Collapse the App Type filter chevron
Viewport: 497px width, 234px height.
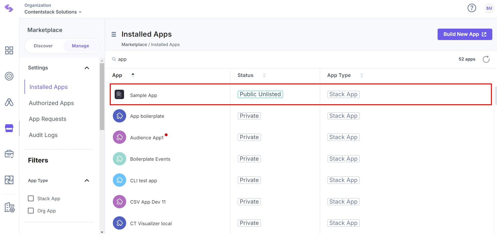pos(87,180)
